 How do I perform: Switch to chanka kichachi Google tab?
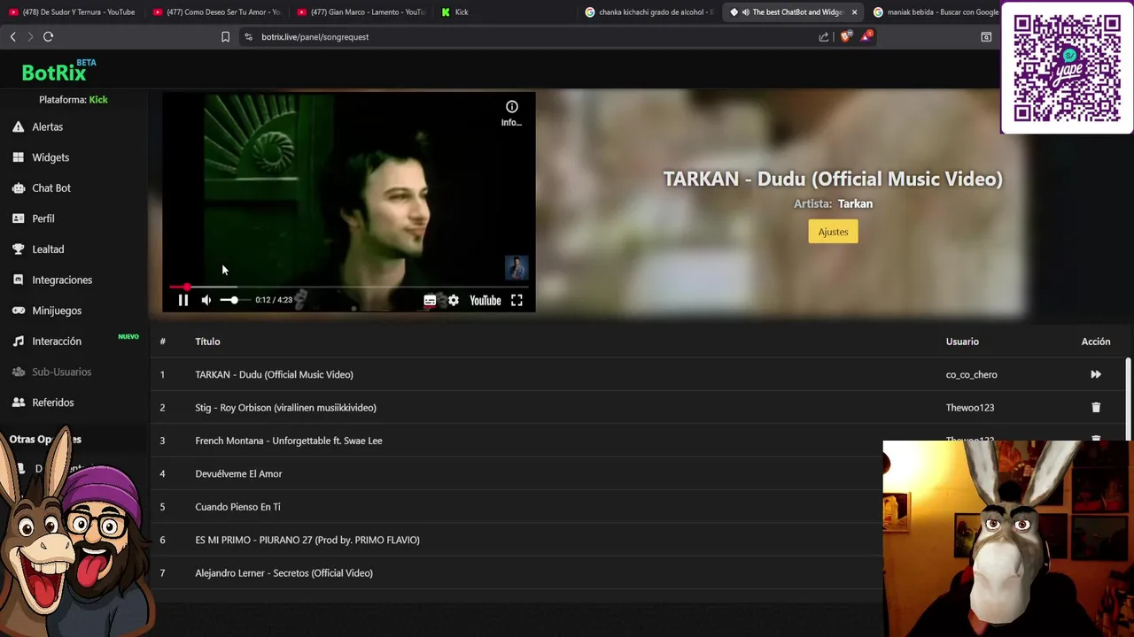[650, 12]
